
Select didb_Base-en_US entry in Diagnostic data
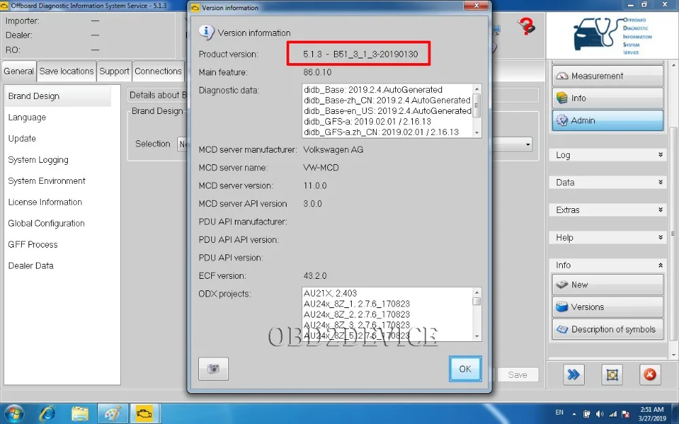(387, 111)
